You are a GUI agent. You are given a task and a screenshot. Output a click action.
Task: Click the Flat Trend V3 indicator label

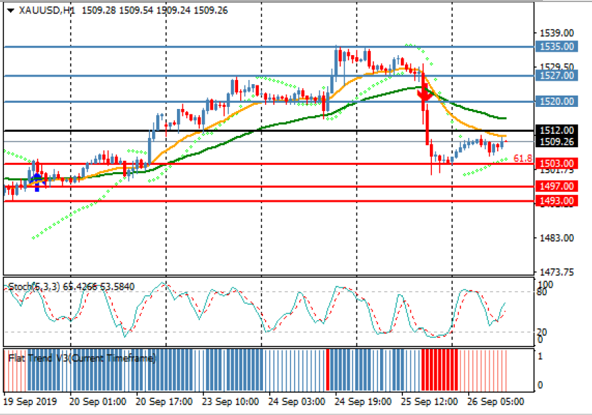(x=82, y=359)
